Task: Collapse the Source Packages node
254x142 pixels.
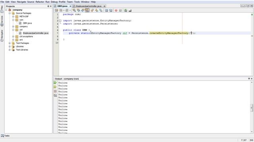Action: [10, 13]
